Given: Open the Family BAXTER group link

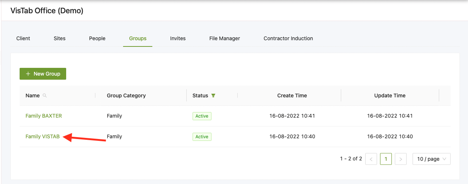Looking at the screenshot, I should (x=44, y=116).
